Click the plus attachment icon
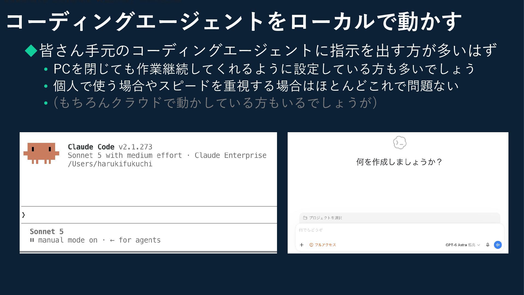Screen dimensions: 524x295 pyautogui.click(x=302, y=245)
